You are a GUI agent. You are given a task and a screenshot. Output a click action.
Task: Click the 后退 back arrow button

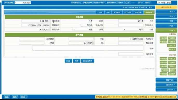[141, 3]
